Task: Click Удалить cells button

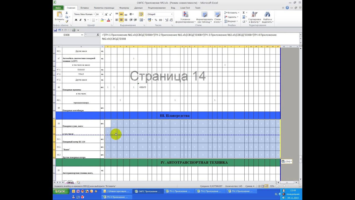Action: 231,17
